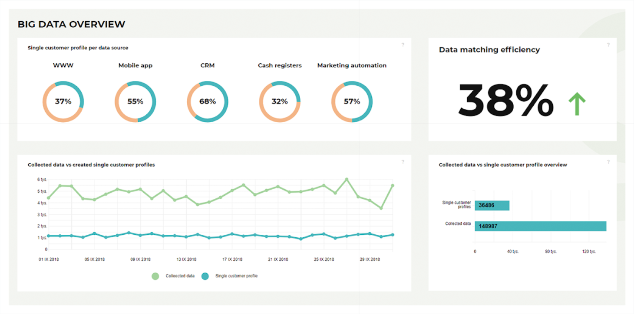Select the Single customer profiles bar labeled 36486
The width and height of the screenshot is (634, 314).
(492, 205)
